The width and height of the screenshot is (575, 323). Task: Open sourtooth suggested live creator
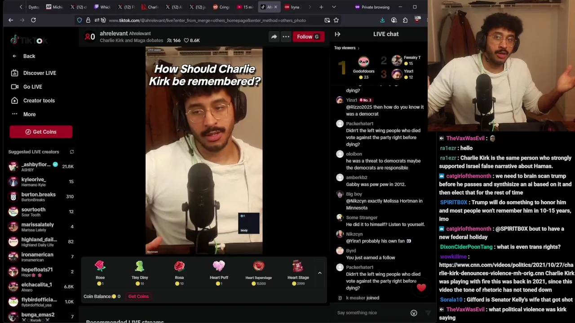(x=40, y=212)
